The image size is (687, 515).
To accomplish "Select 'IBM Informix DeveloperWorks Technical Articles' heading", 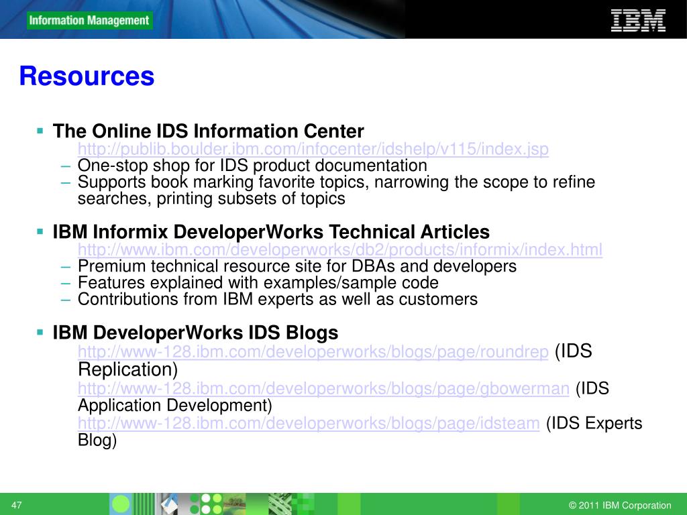I will 271,231.
